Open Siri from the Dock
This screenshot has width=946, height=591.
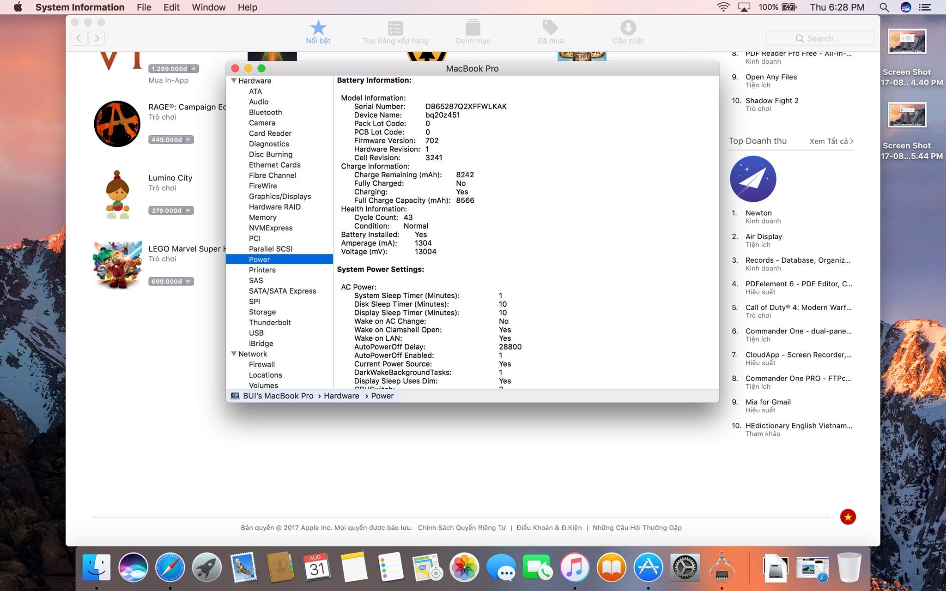click(133, 567)
